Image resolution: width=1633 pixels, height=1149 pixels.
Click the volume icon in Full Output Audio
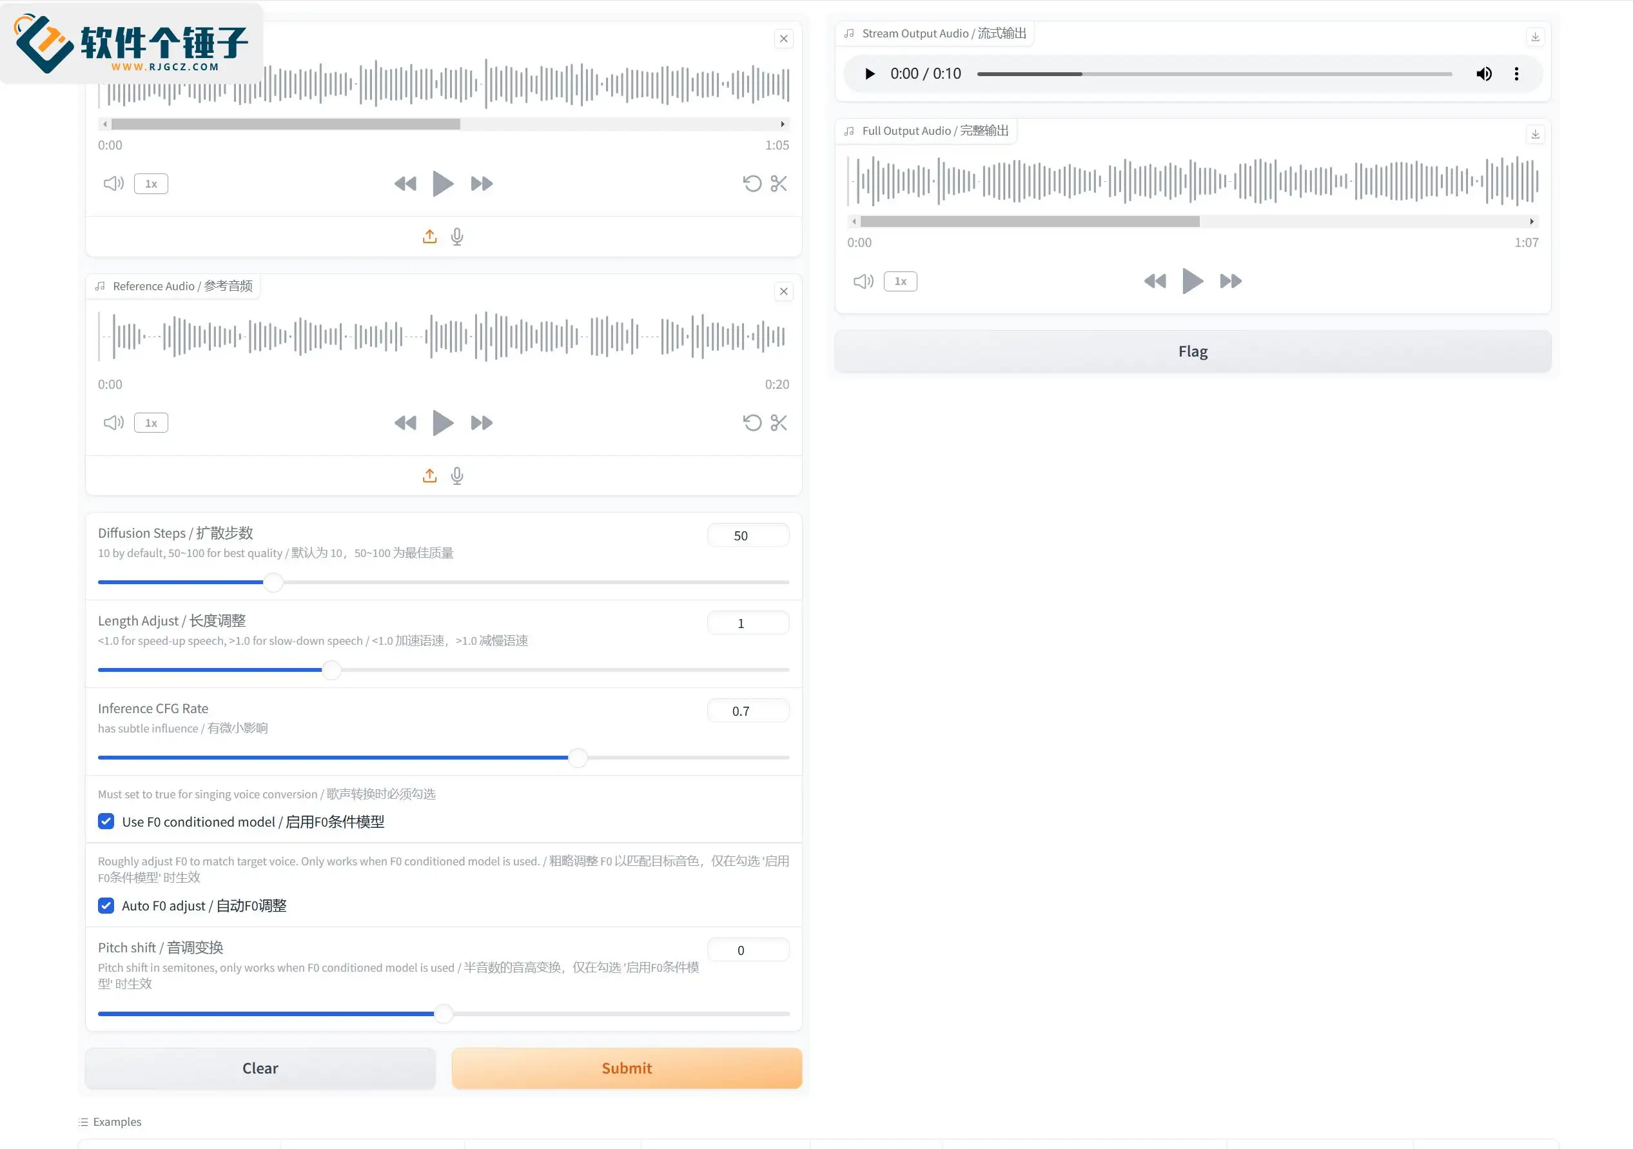(x=863, y=282)
